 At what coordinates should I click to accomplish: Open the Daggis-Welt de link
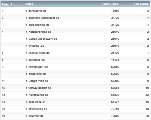(x=38, y=81)
